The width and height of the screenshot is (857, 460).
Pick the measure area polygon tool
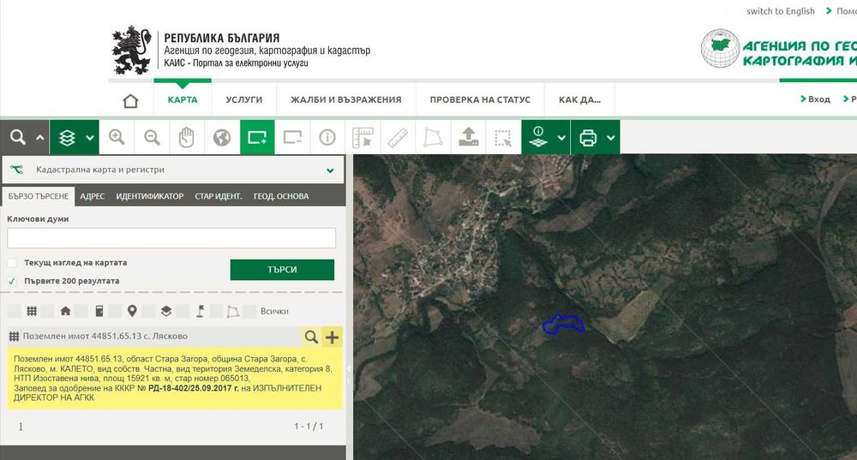click(x=432, y=137)
